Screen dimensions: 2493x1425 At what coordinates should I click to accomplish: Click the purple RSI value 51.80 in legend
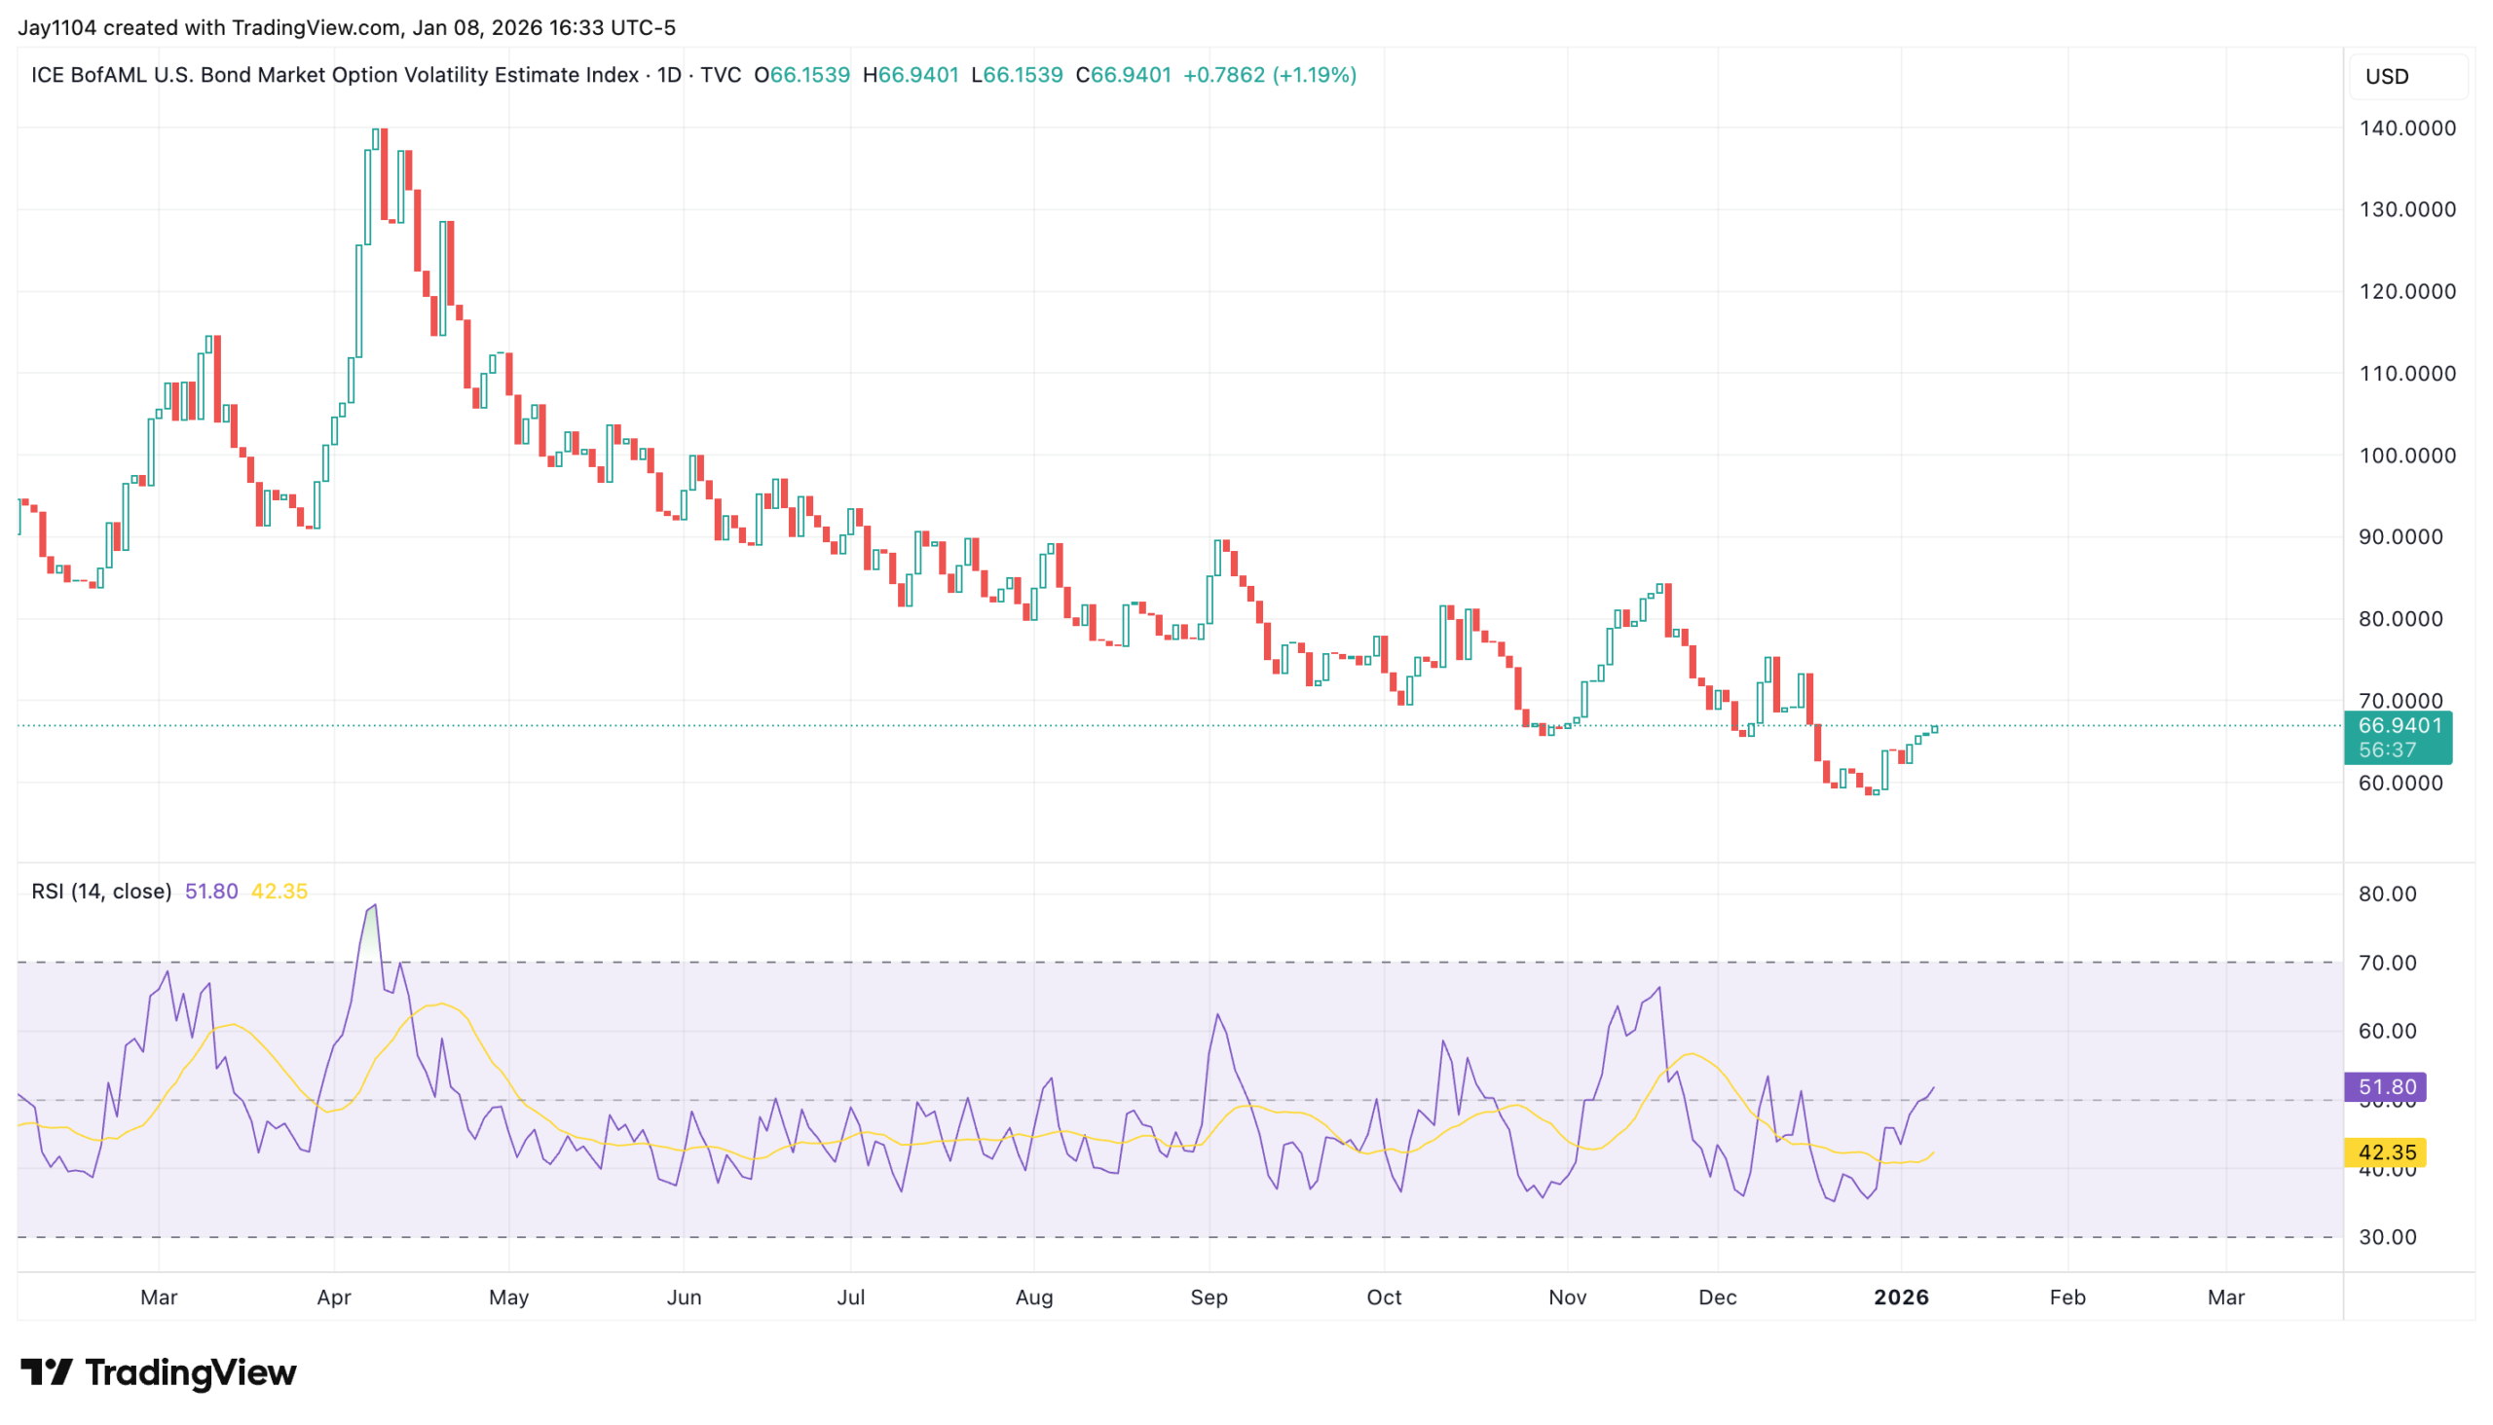(x=211, y=892)
